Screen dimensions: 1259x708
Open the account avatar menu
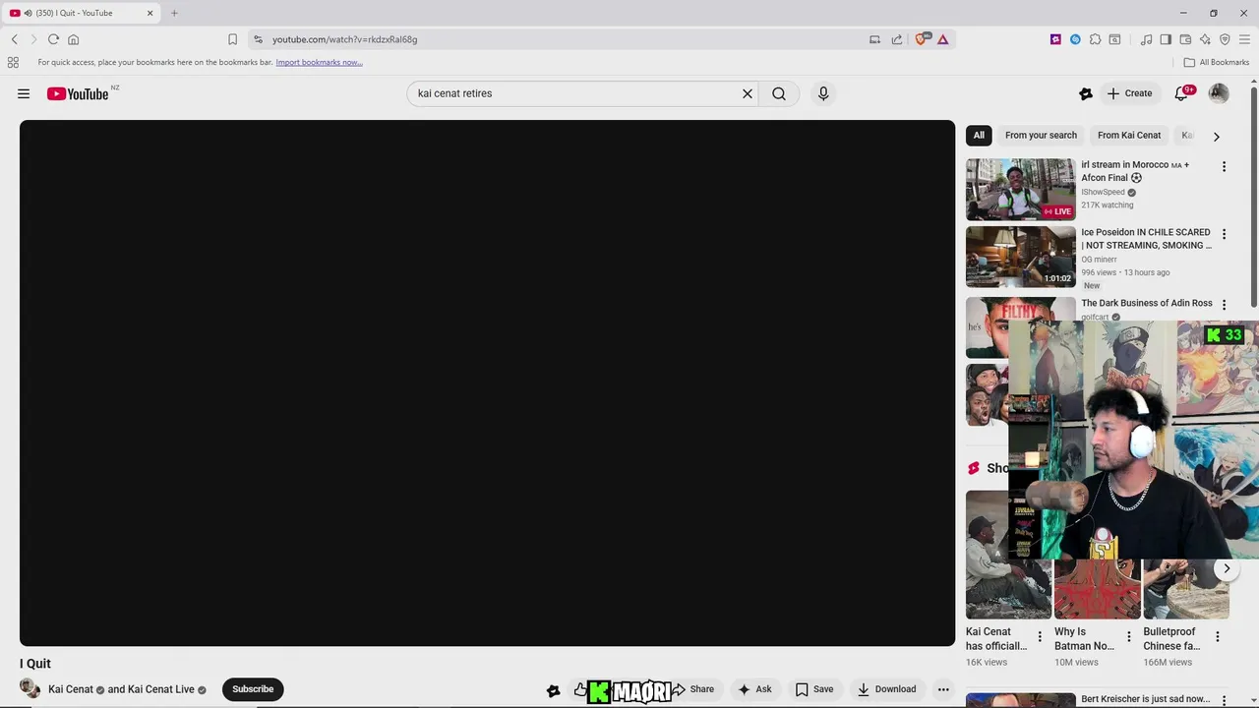pyautogui.click(x=1219, y=93)
